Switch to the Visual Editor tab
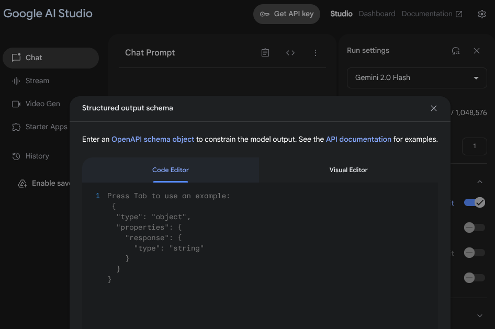The image size is (495, 329). click(x=348, y=170)
